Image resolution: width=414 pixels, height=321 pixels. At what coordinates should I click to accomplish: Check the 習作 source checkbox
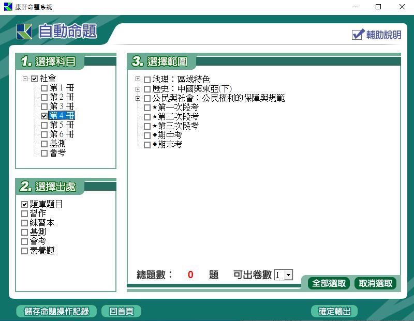(x=24, y=213)
